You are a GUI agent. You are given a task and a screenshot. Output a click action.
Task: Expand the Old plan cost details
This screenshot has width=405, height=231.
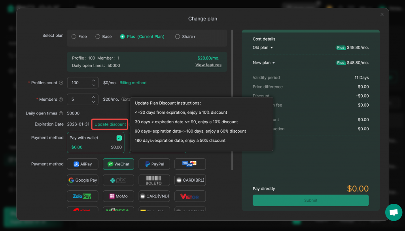tap(263, 48)
